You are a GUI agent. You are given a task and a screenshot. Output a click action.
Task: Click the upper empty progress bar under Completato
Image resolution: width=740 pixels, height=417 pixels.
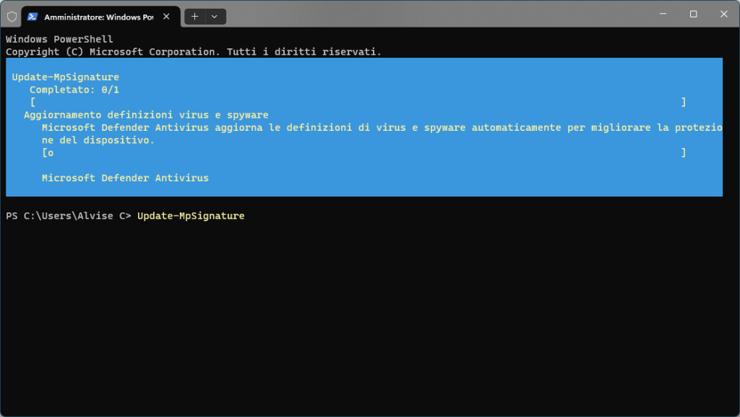[x=358, y=103]
